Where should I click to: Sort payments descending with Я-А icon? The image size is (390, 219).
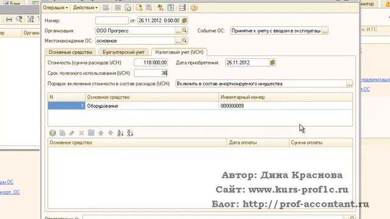(130, 133)
